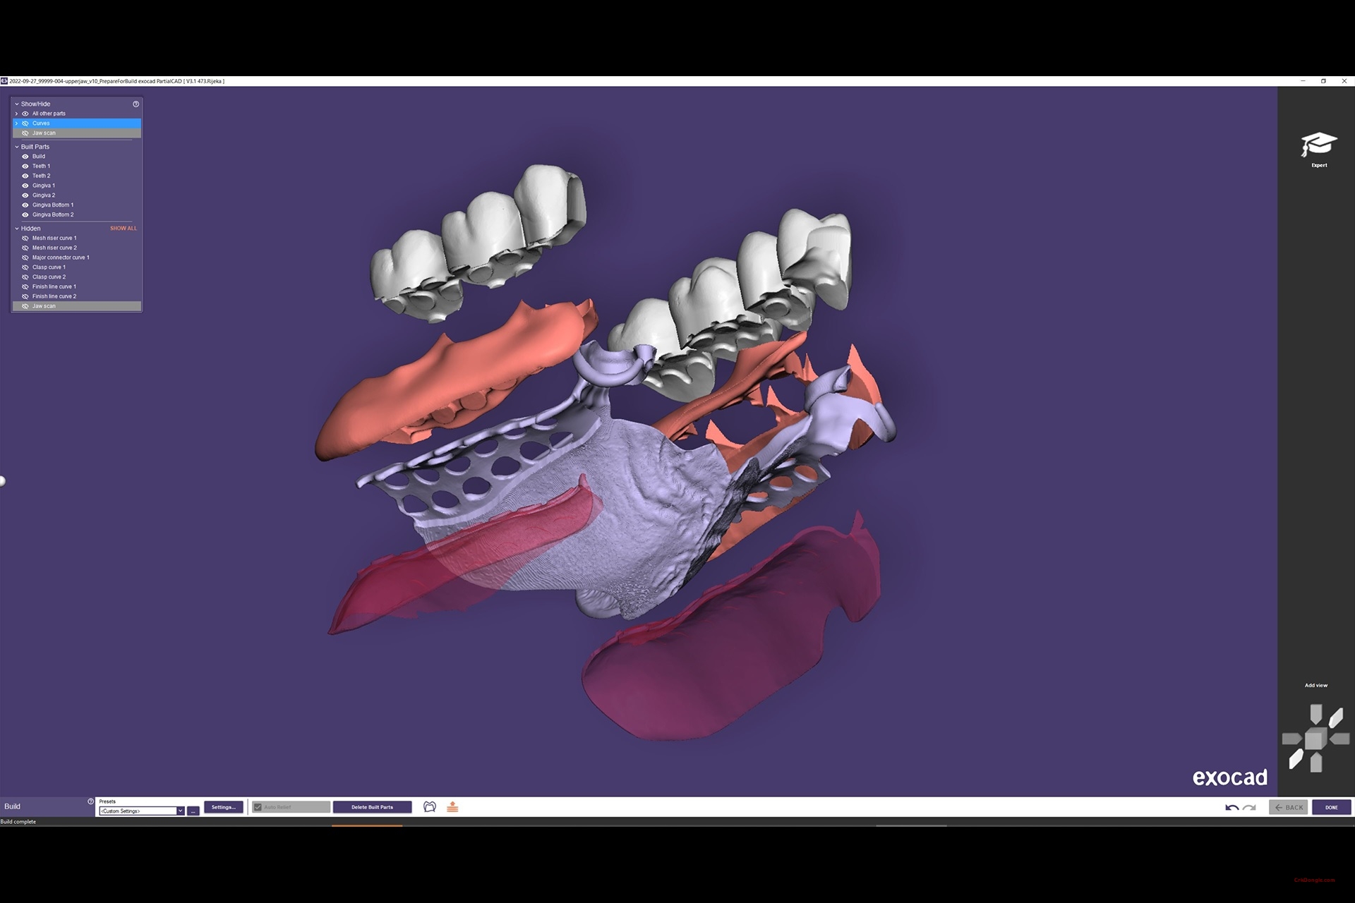Screen dimensions: 1355x903
Task: Expand the Curves entry chevron
Action: (x=17, y=123)
